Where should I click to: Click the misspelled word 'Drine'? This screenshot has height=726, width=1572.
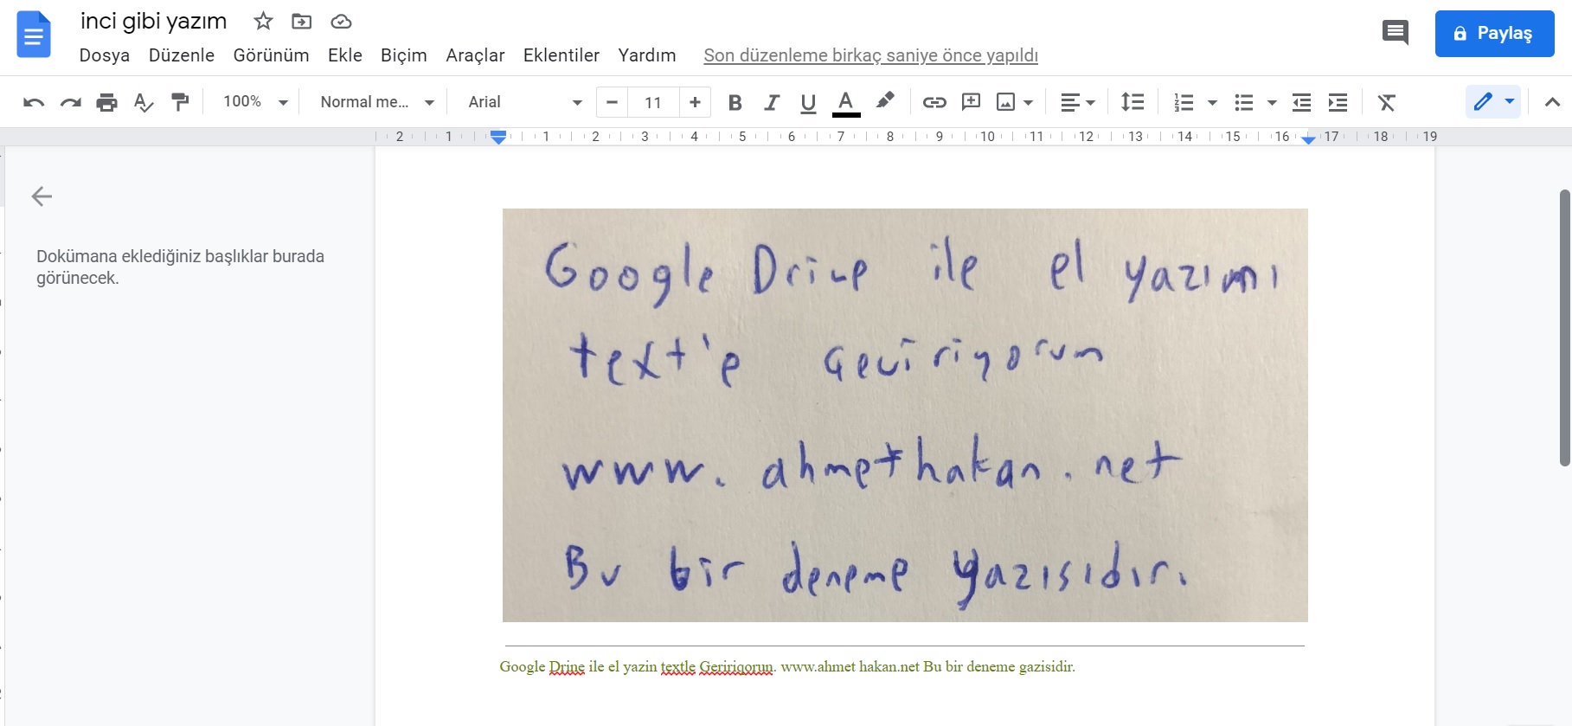567,667
